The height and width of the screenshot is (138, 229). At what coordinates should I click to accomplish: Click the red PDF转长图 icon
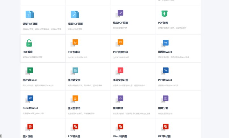pyautogui.click(x=74, y=127)
